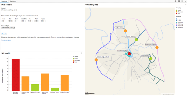This screenshot has height=96, width=187.
Task: Click the Gillespie High School orange marker
Action: coord(96,60)
